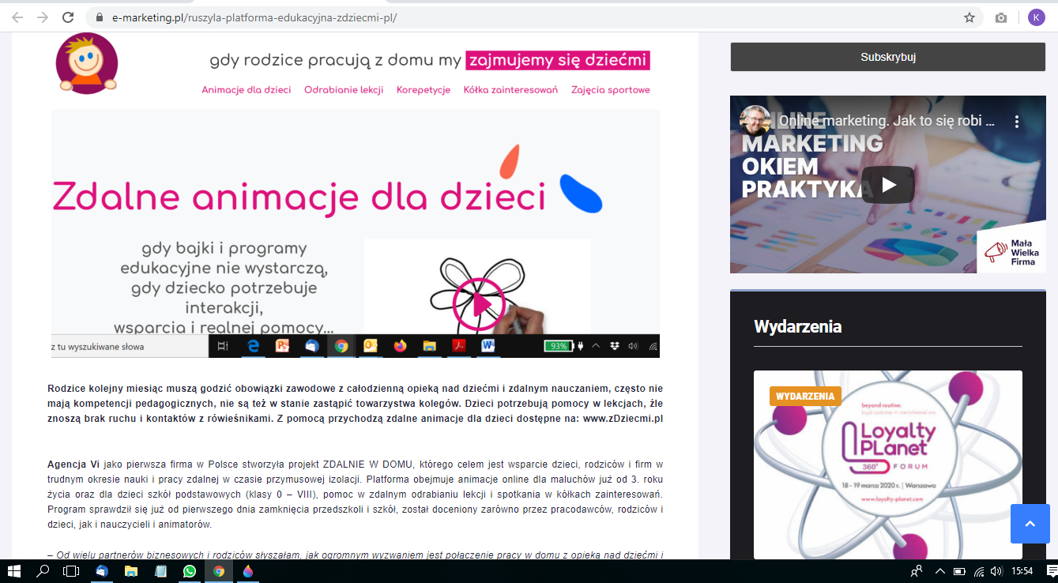Open the Animacje dla dzieci menu item
1058x583 pixels.
[x=246, y=90]
